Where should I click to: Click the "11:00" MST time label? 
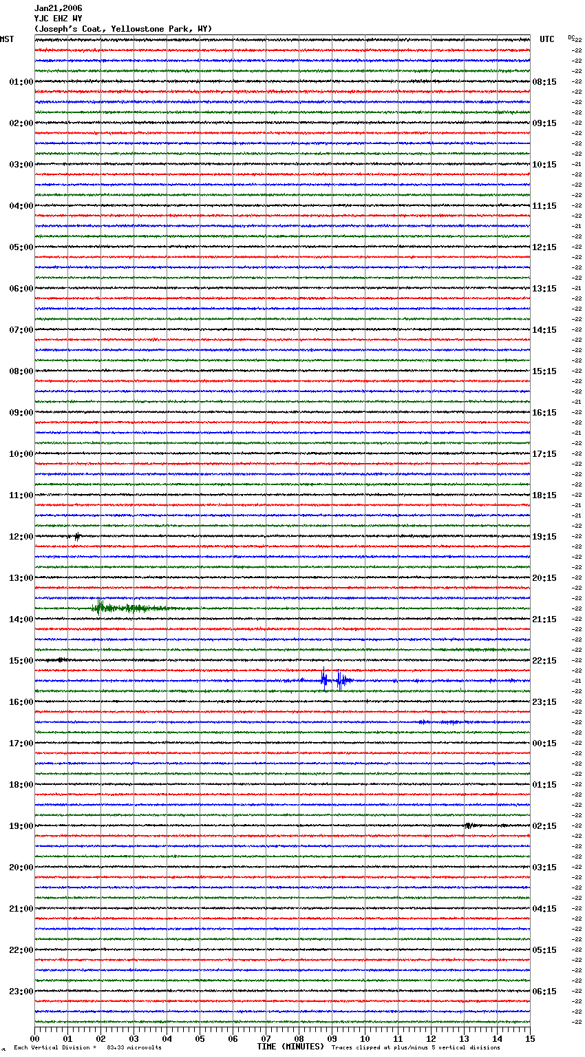[21, 495]
